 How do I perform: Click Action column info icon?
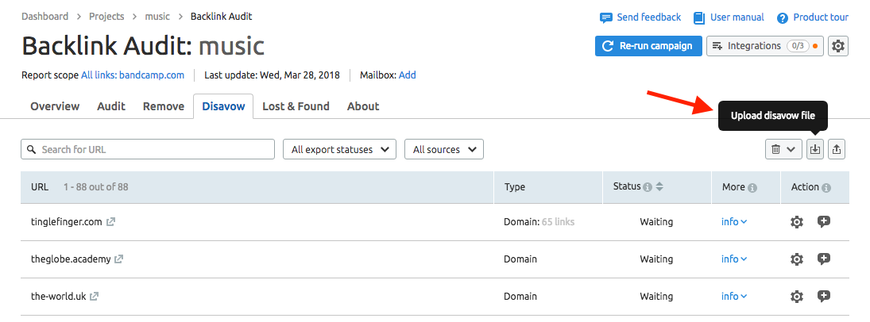(x=826, y=188)
